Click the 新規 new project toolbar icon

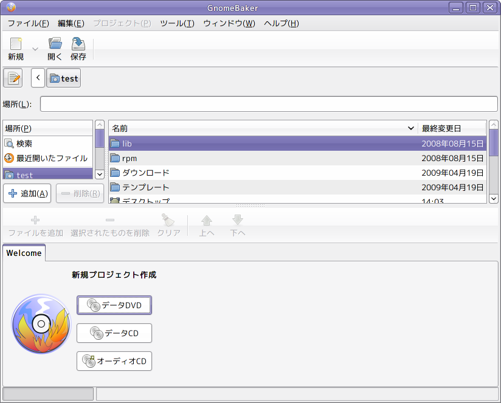click(x=16, y=49)
